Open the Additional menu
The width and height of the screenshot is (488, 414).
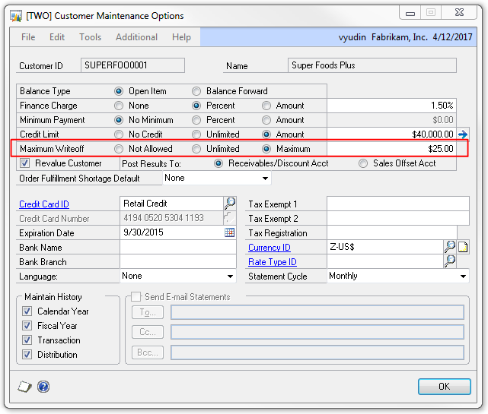tap(136, 37)
